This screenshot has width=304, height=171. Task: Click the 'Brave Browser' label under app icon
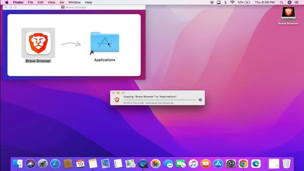pyautogui.click(x=38, y=61)
